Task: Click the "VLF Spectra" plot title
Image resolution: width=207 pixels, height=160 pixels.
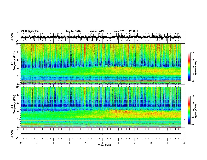Action: click(x=30, y=31)
